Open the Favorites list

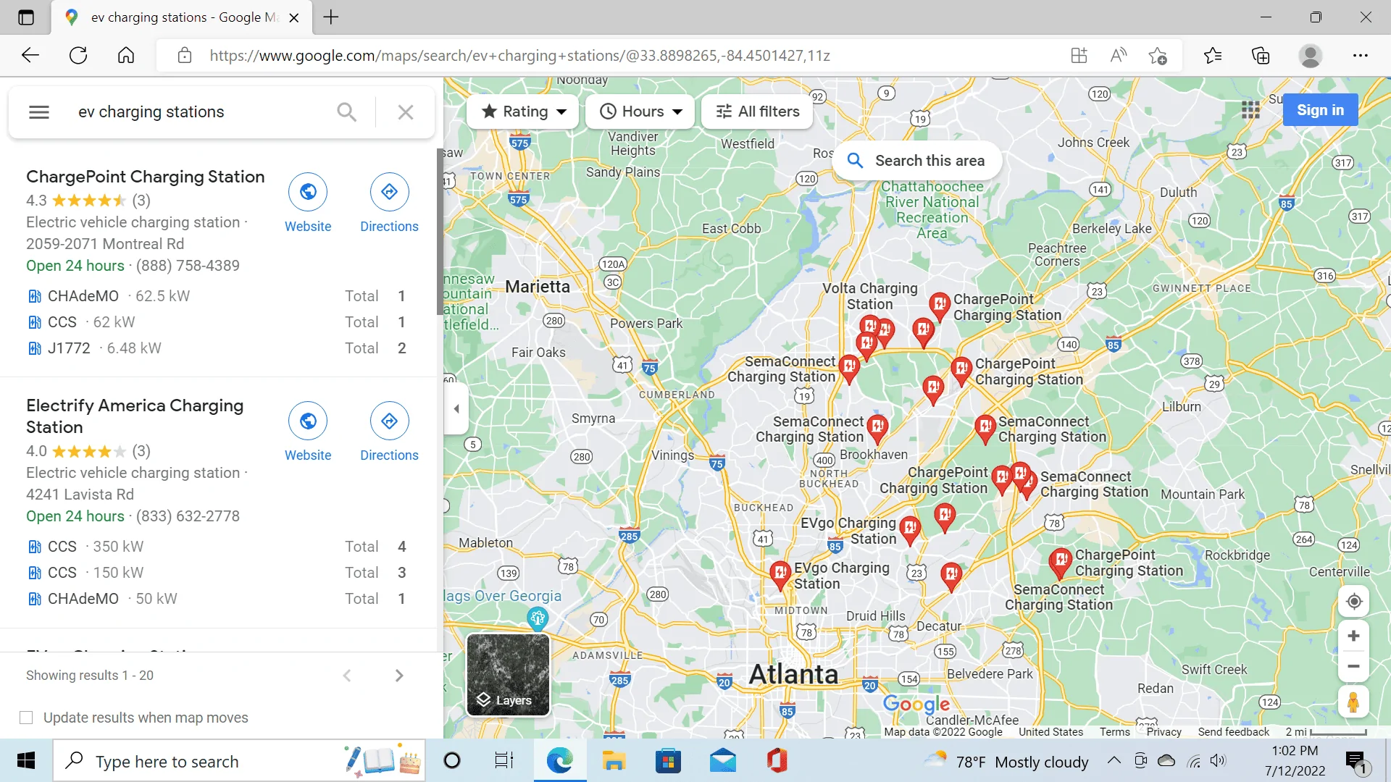point(1212,56)
